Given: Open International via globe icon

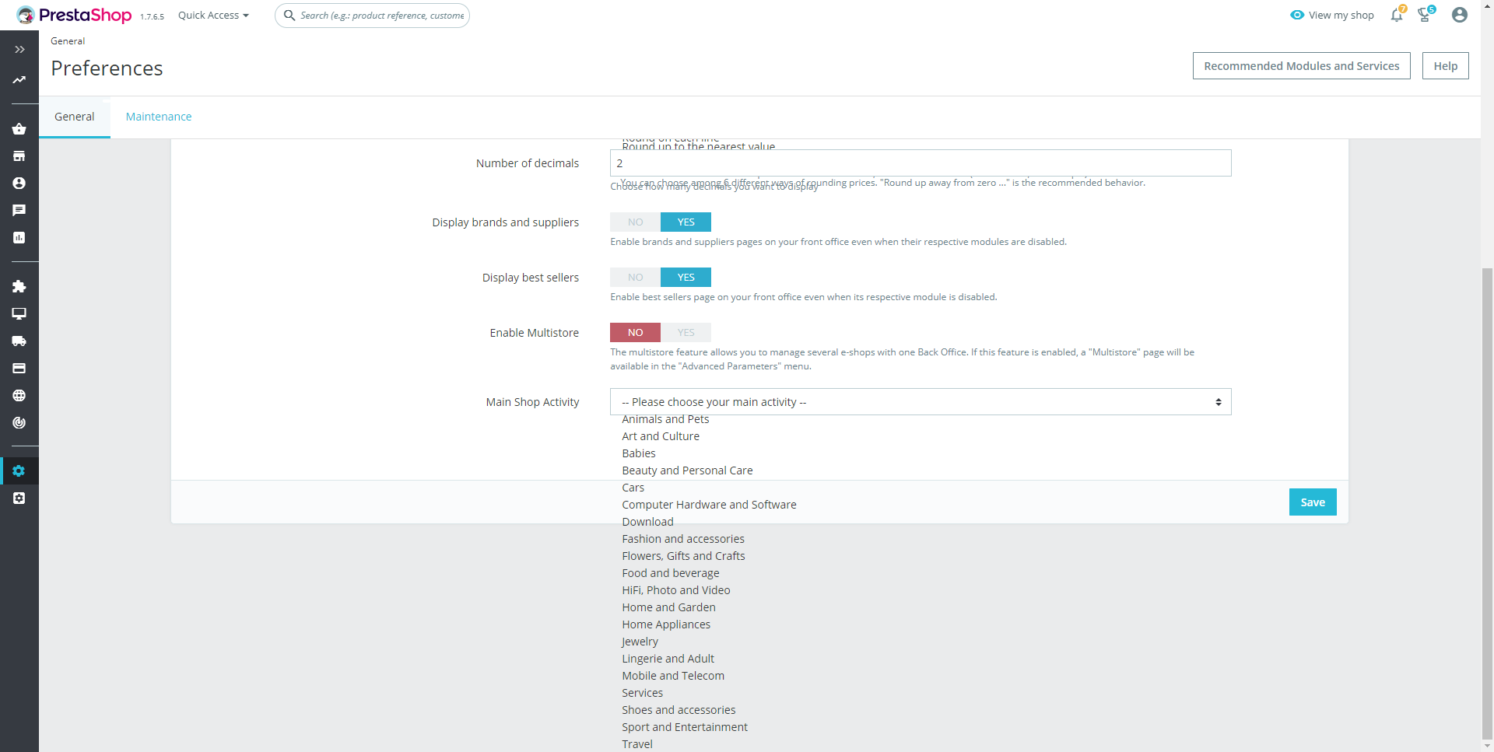Looking at the screenshot, I should click(19, 396).
